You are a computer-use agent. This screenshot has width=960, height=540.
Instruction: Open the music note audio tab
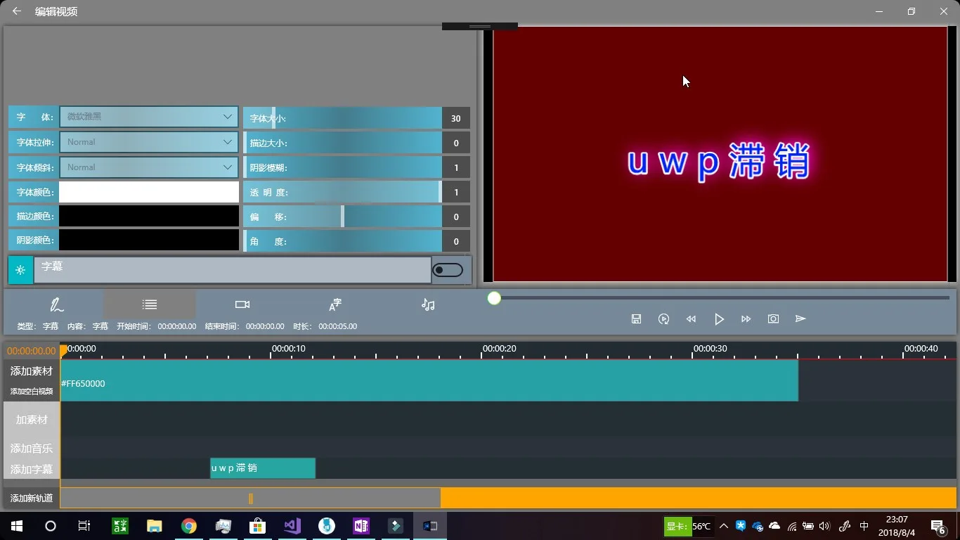pos(428,304)
